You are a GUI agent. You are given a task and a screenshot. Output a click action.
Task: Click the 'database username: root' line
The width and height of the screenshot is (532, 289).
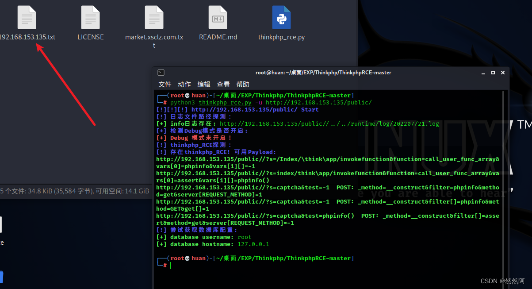[204, 237]
